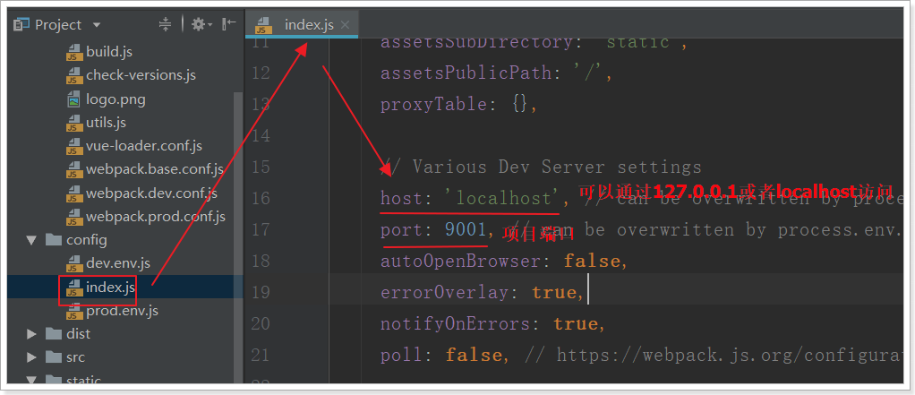Close the index.js editor tab
This screenshot has width=915, height=395.
click(345, 25)
